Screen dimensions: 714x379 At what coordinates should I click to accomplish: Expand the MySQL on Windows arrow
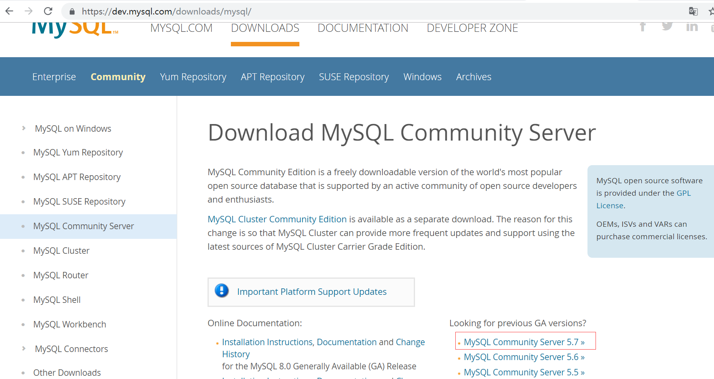24,128
